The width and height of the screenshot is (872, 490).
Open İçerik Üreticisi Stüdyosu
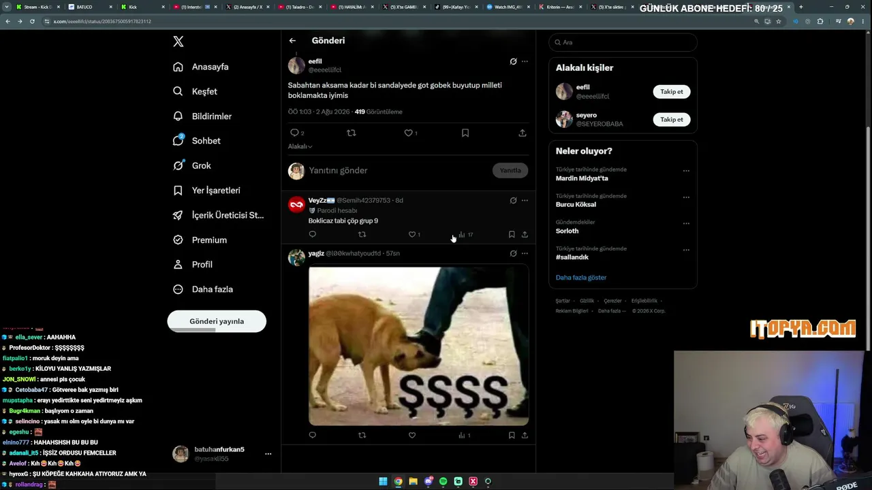(218, 215)
